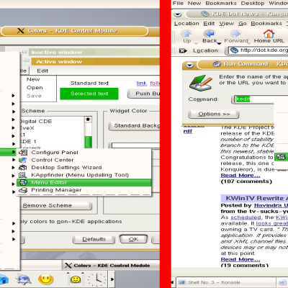Screen dimensions: 288x288
Task: Click the gear icon in Run Command title
Action: (217, 64)
